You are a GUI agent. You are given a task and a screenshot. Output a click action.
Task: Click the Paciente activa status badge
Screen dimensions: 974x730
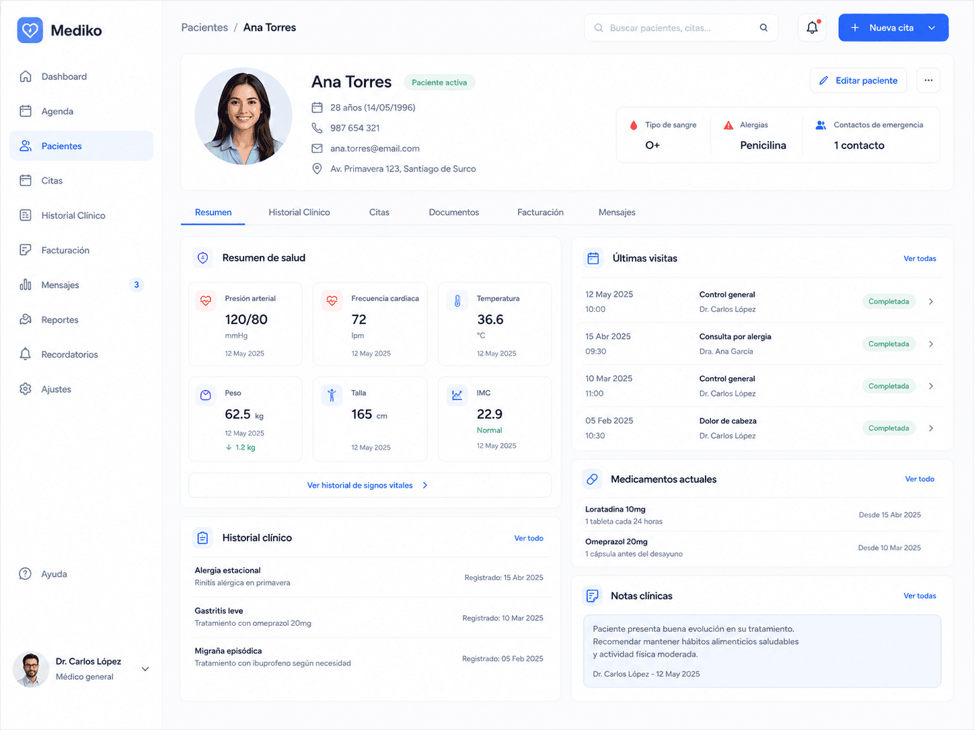(x=439, y=82)
